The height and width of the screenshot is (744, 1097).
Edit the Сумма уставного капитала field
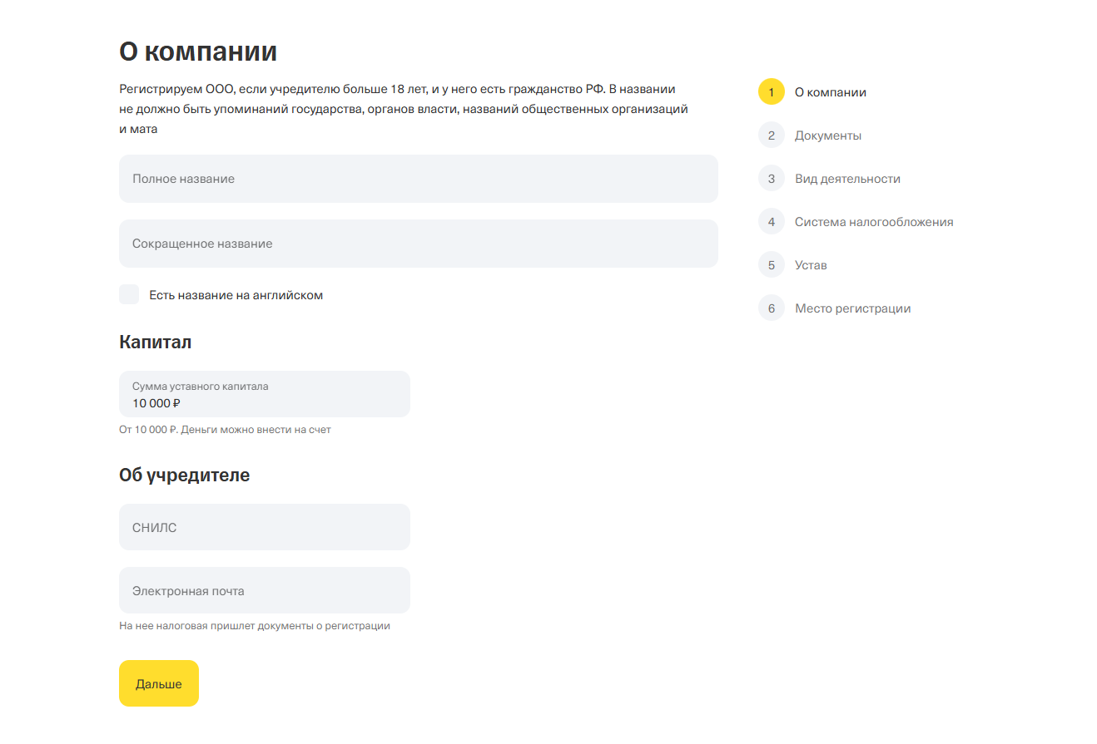[265, 394]
